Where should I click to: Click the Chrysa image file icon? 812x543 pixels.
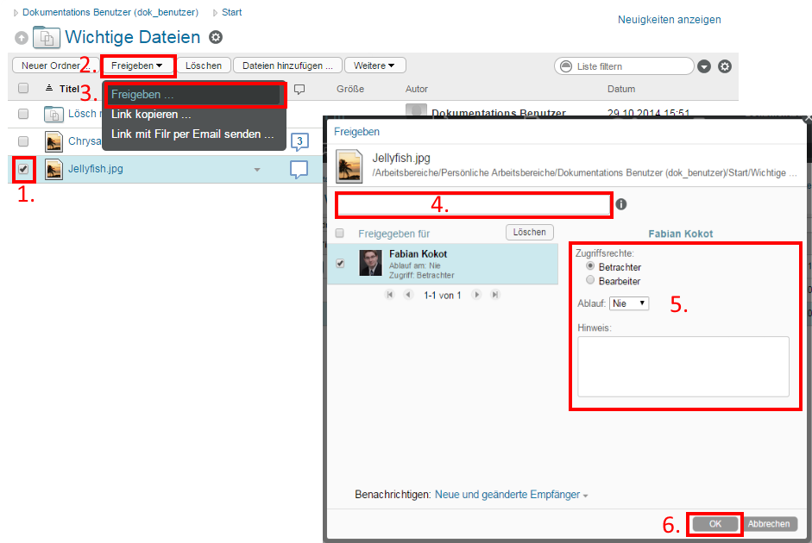(54, 141)
